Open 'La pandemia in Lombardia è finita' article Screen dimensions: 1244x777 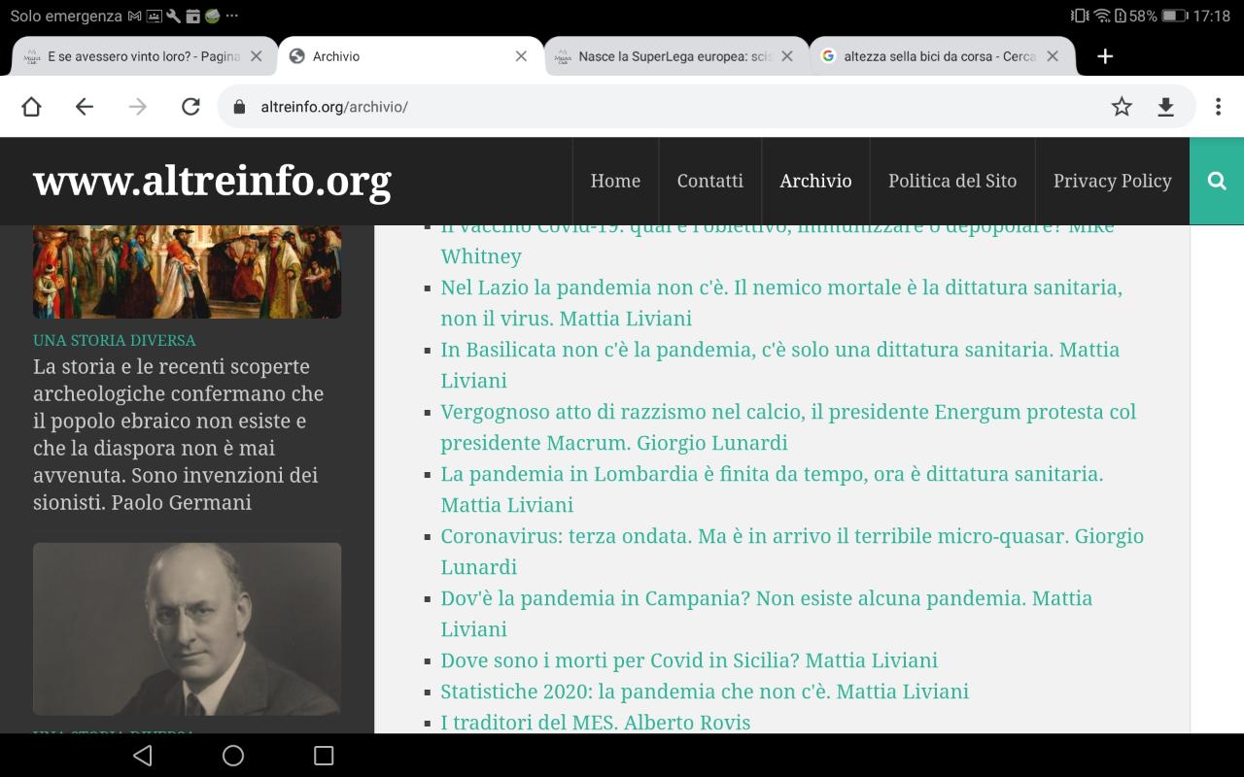772,490
